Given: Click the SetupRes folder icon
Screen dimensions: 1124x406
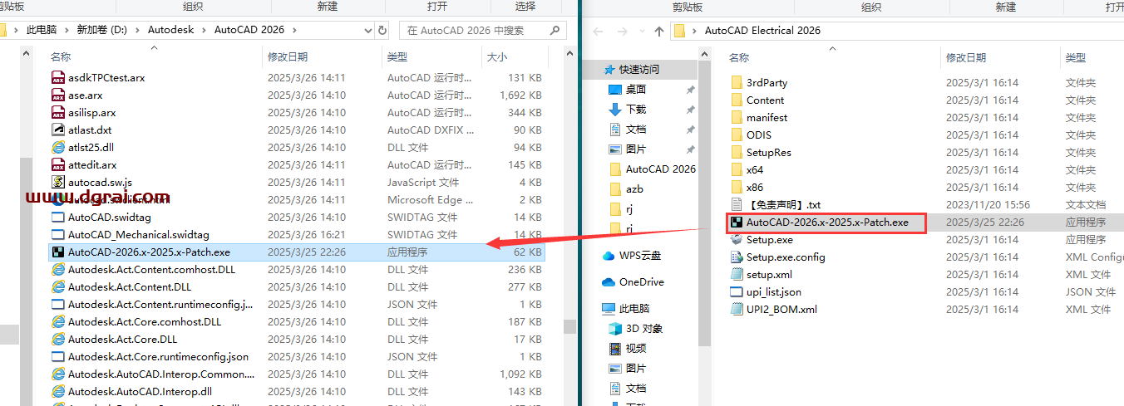Looking at the screenshot, I should pyautogui.click(x=737, y=152).
